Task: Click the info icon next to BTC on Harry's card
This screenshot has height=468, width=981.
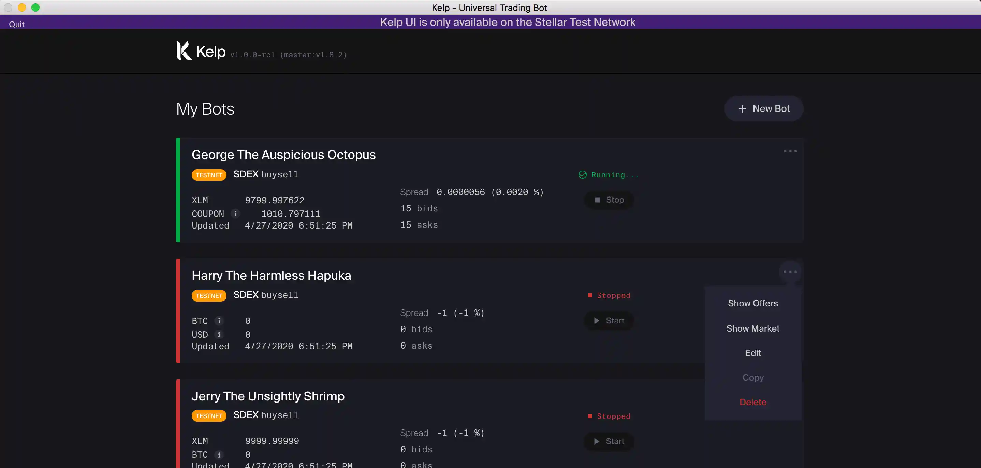Action: tap(219, 321)
